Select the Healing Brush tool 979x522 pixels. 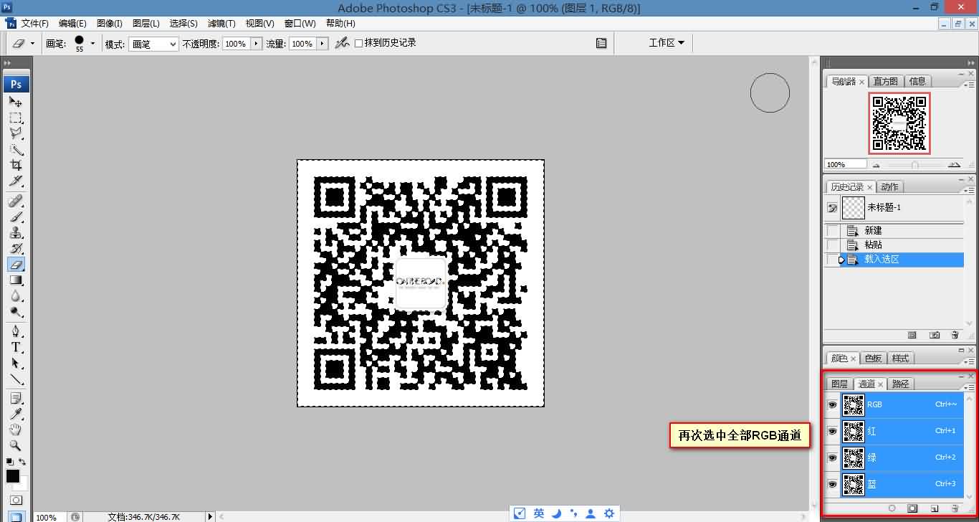[x=16, y=201]
